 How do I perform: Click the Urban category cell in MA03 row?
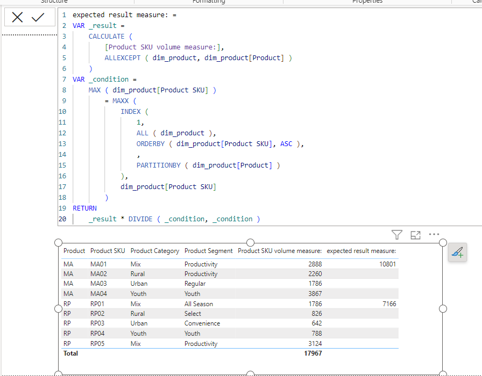[x=139, y=284]
